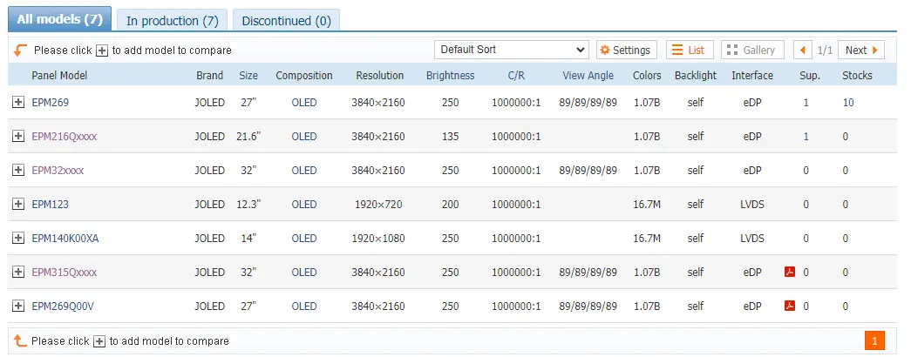Click C/R column header
Image resolution: width=911 pixels, height=357 pixels.
516,76
